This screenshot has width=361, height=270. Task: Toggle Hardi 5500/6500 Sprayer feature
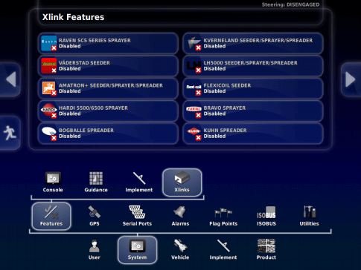[x=108, y=111]
